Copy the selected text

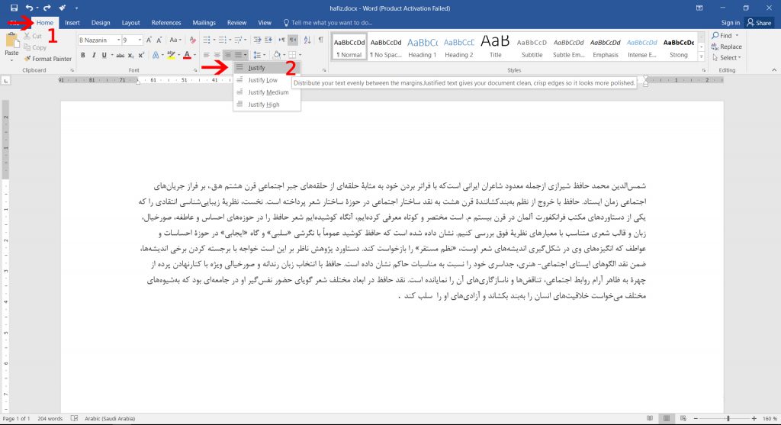[x=35, y=47]
